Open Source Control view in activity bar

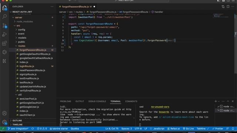coord(4,25)
